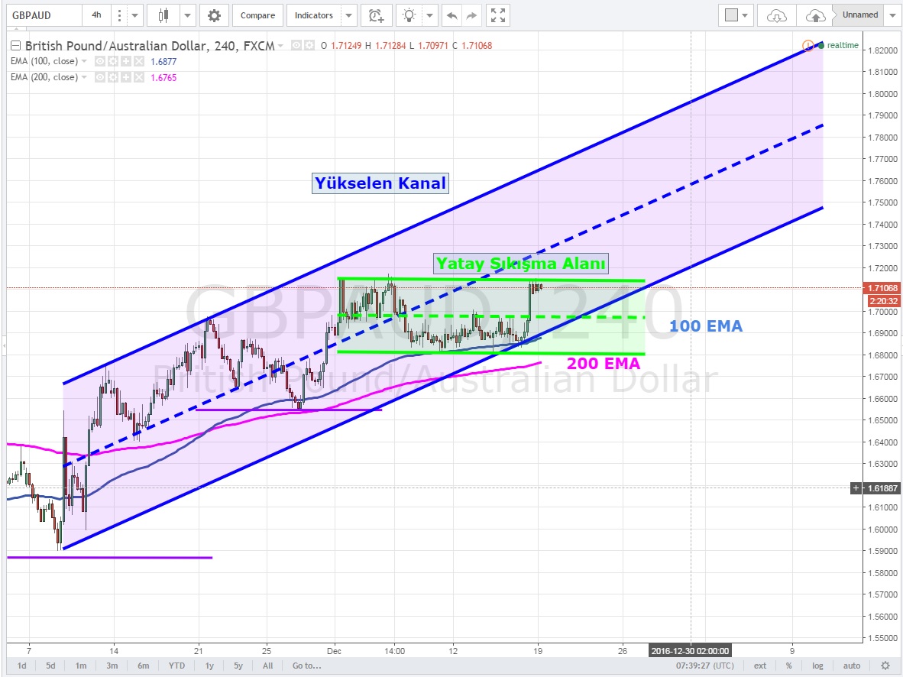Click the 100 EMA text annotation
The height and width of the screenshot is (677, 903).
click(706, 326)
